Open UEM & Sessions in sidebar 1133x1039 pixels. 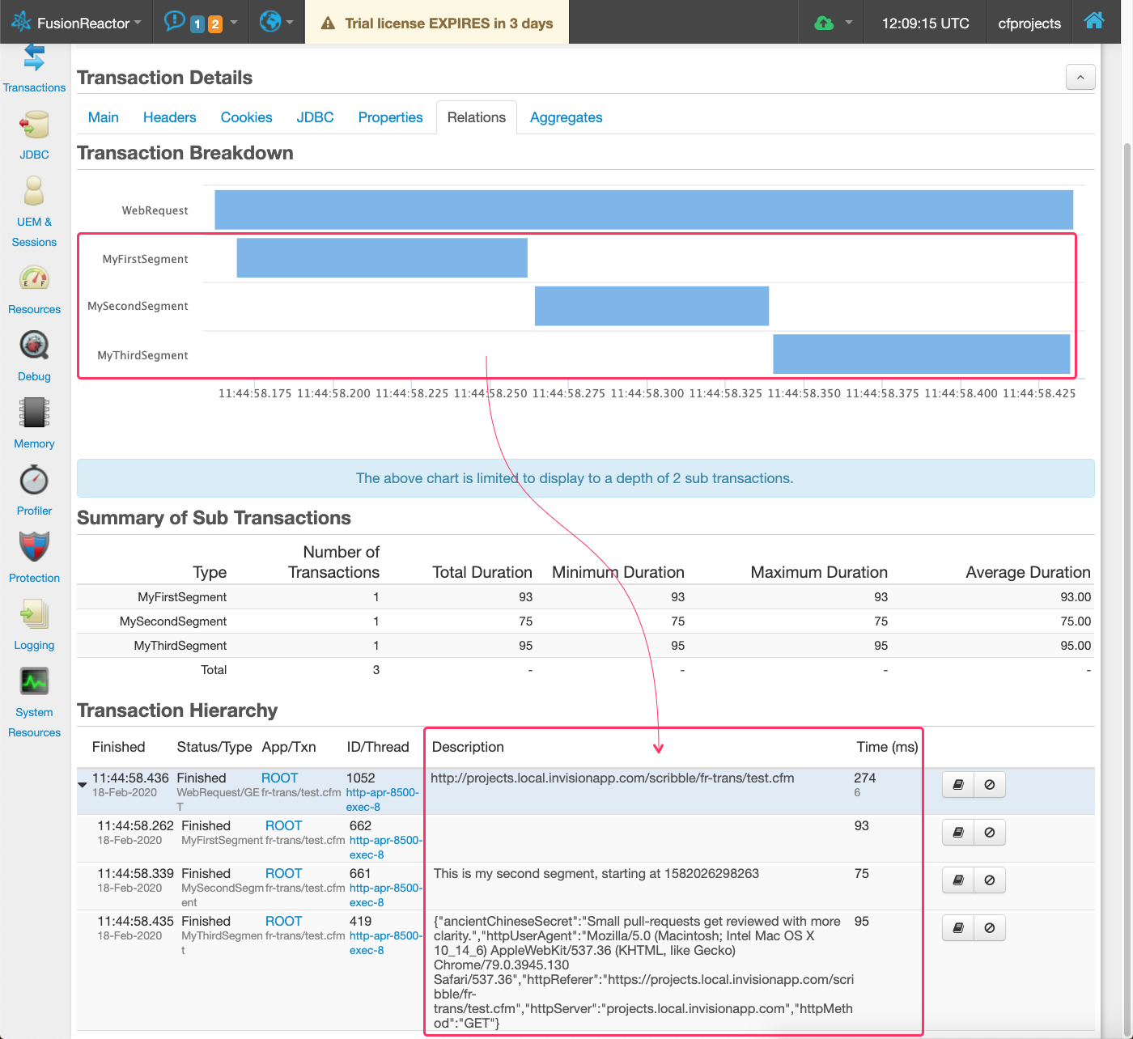[x=34, y=193]
